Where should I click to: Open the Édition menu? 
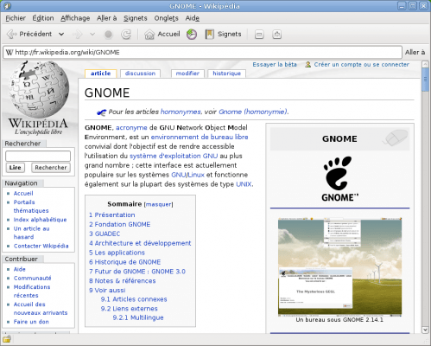click(x=43, y=18)
